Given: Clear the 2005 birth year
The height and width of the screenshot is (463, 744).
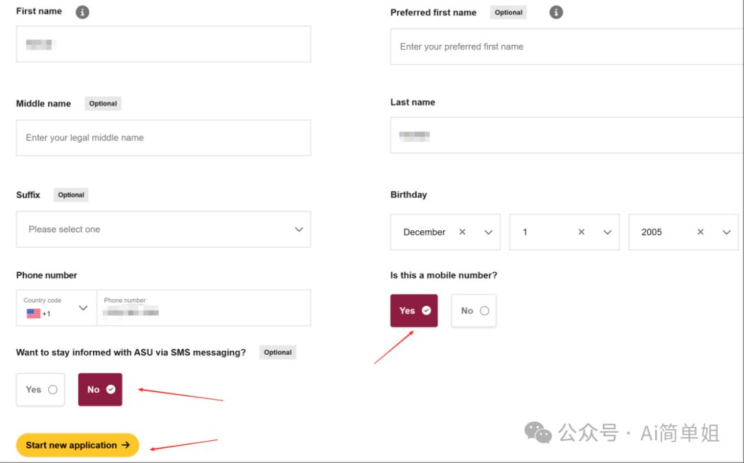Looking at the screenshot, I should 701,232.
